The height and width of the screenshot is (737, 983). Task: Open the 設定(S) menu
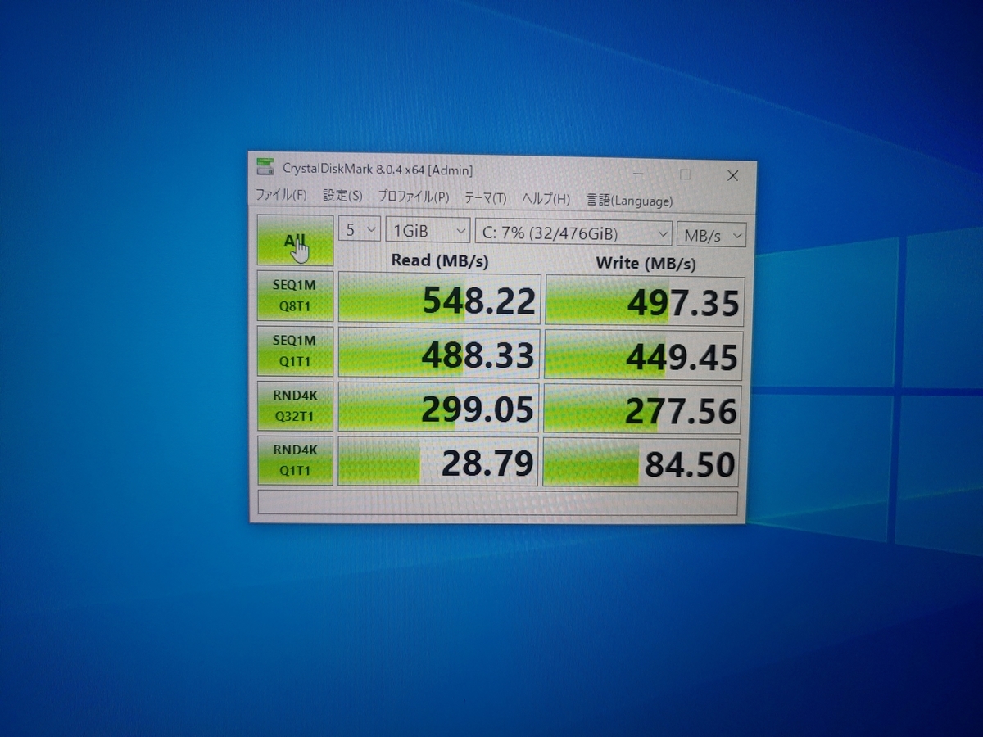tap(342, 196)
